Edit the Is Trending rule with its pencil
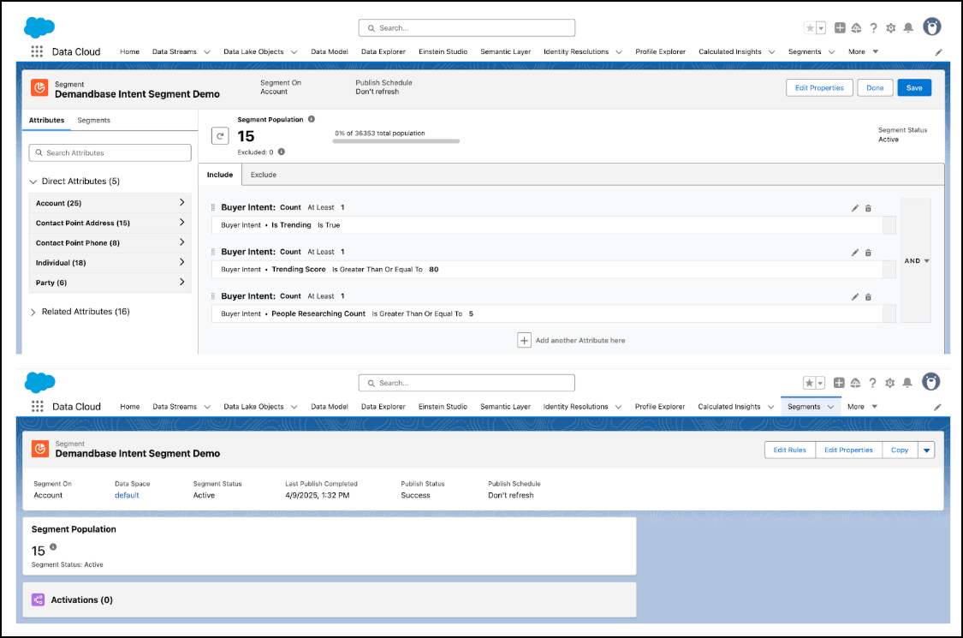The width and height of the screenshot is (963, 638). click(x=855, y=208)
